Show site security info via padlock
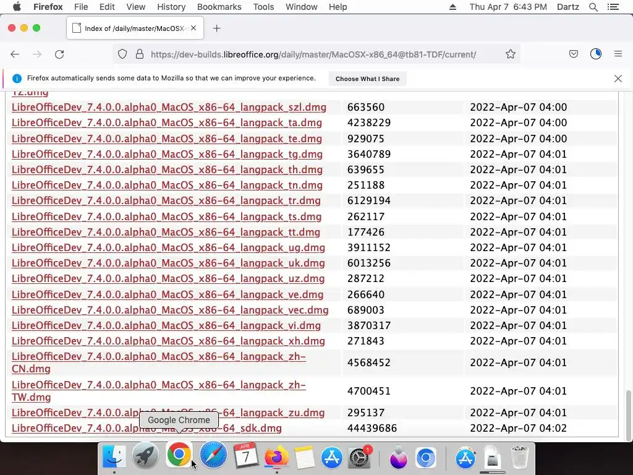Viewport: 633px width, 475px height. [x=140, y=54]
